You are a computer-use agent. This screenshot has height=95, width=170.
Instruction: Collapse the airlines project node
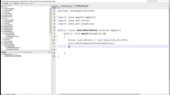click(x=2, y=7)
